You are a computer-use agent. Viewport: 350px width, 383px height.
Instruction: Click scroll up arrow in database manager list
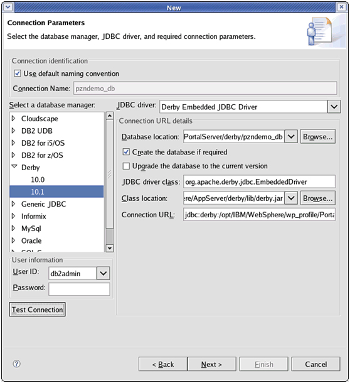[x=110, y=116]
